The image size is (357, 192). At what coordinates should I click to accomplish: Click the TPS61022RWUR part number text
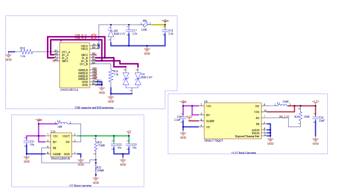[60, 159]
